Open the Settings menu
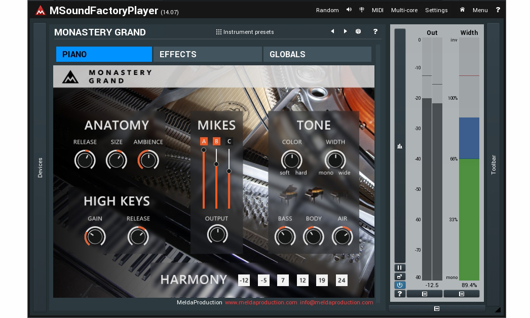The height and width of the screenshot is (318, 530). (x=436, y=10)
